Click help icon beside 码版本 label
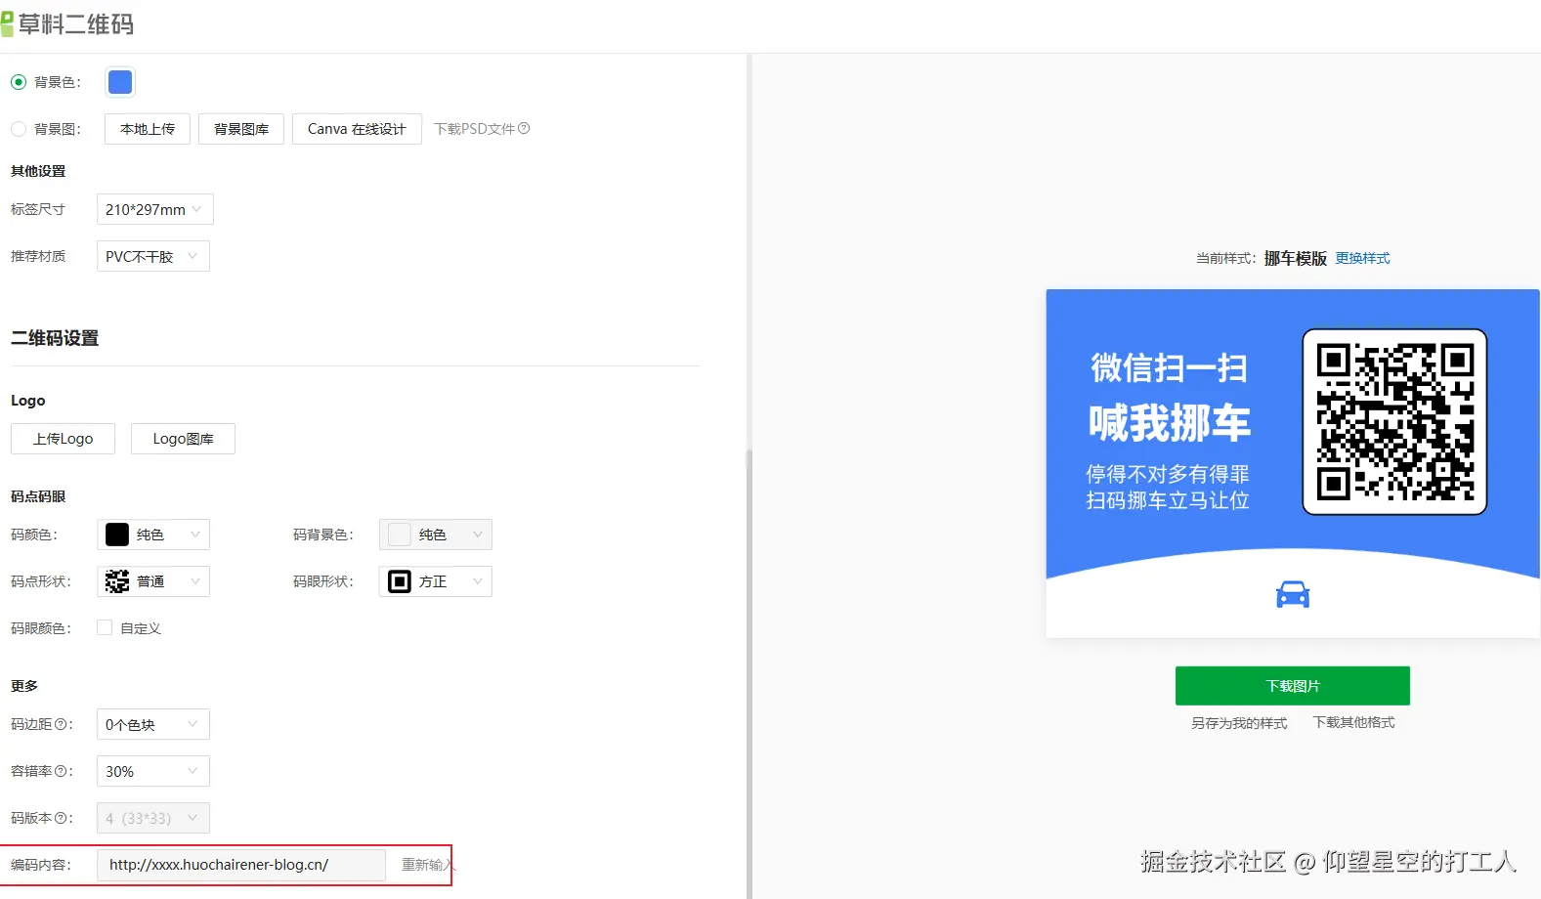 pos(61,818)
